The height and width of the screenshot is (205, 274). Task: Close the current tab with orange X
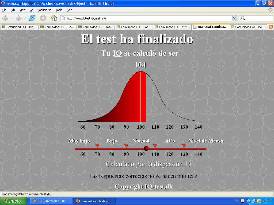click(x=271, y=27)
